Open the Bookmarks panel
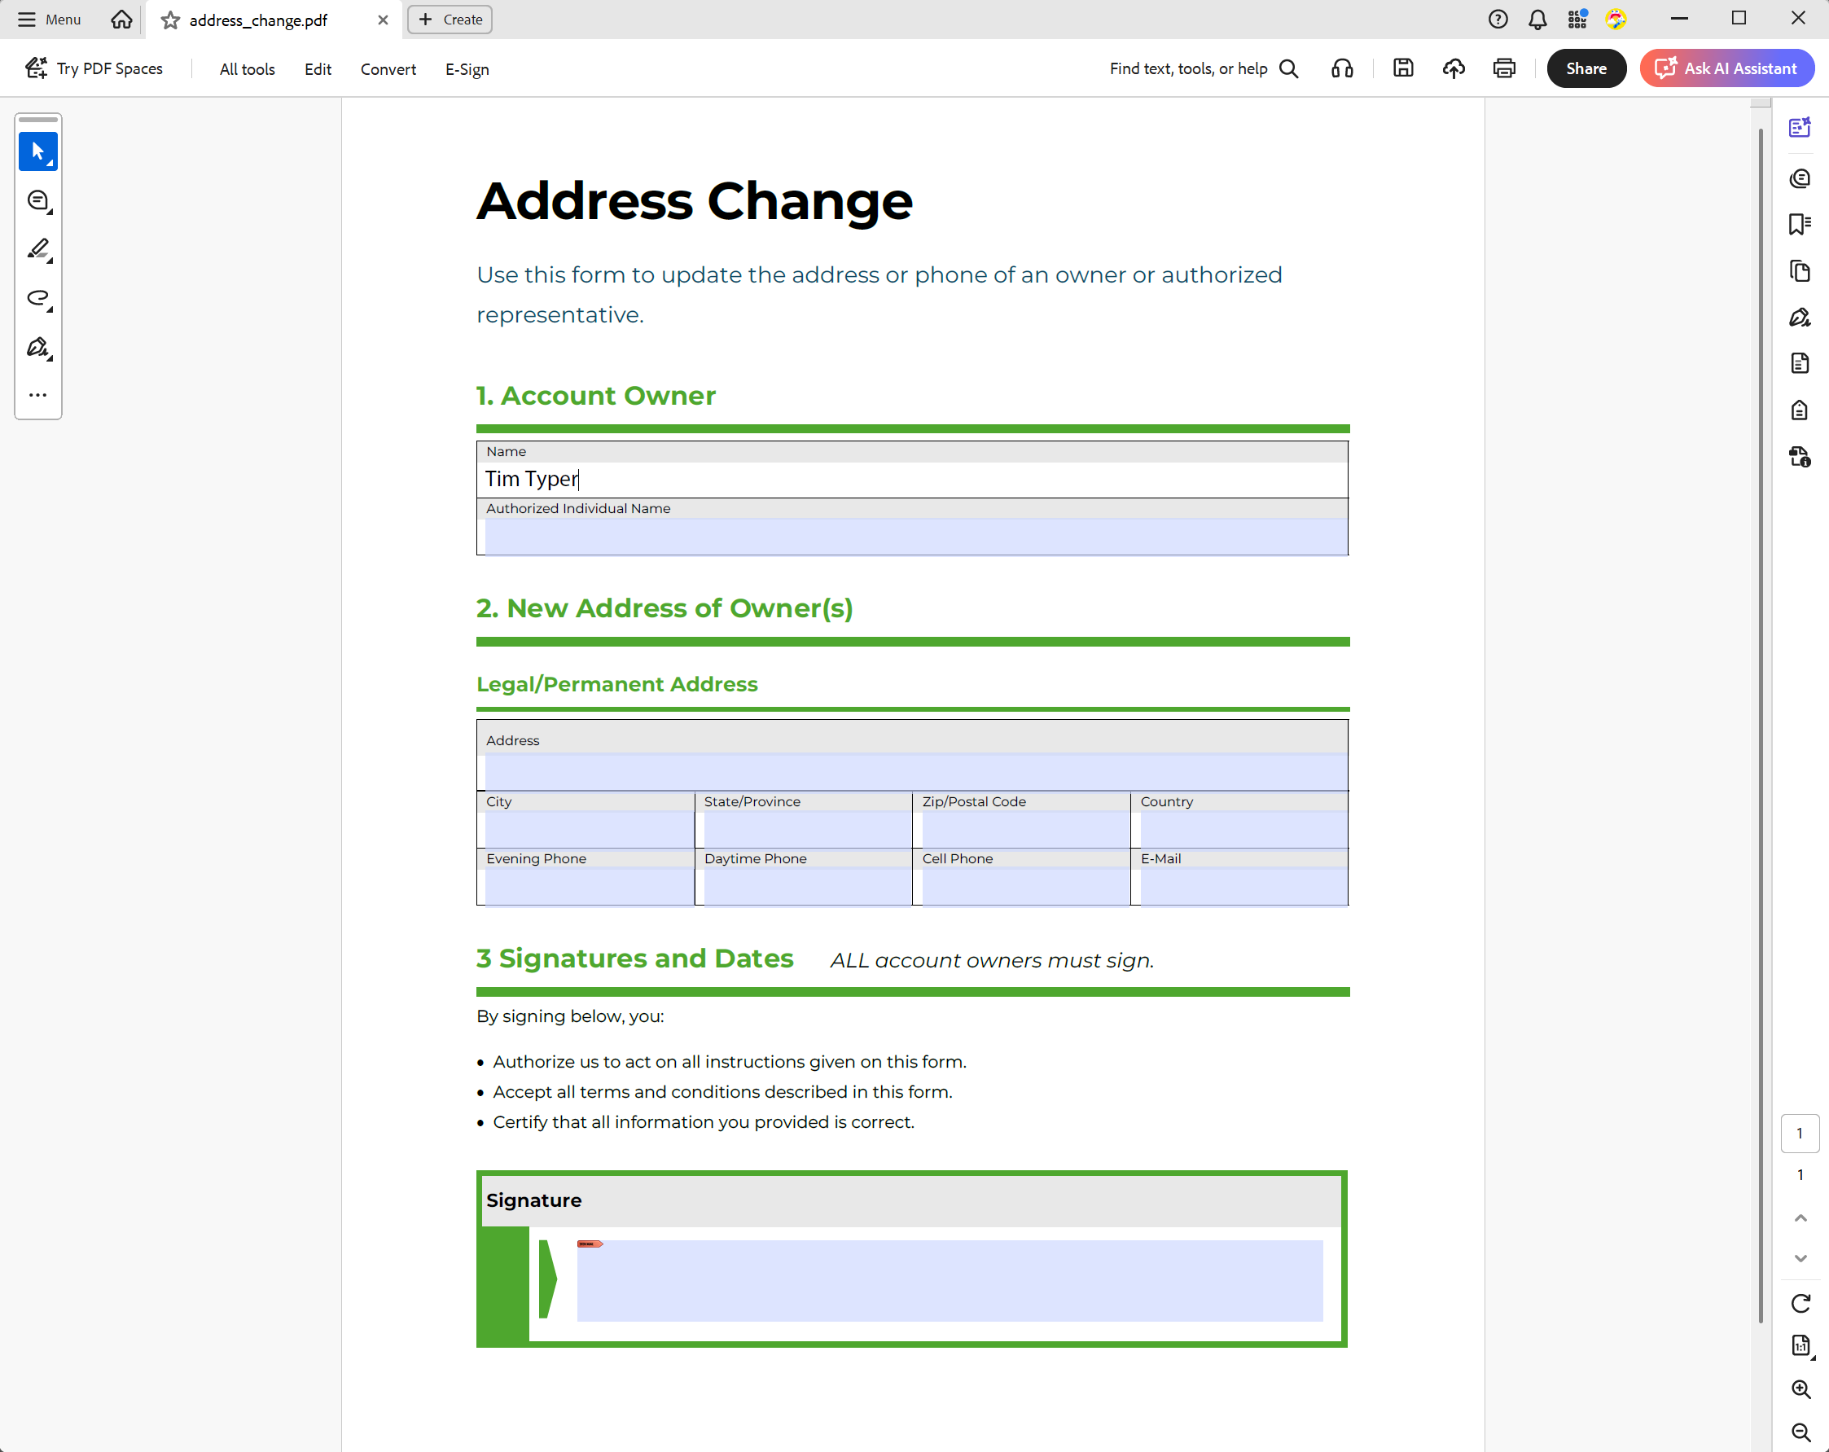The width and height of the screenshot is (1829, 1452). (1800, 224)
